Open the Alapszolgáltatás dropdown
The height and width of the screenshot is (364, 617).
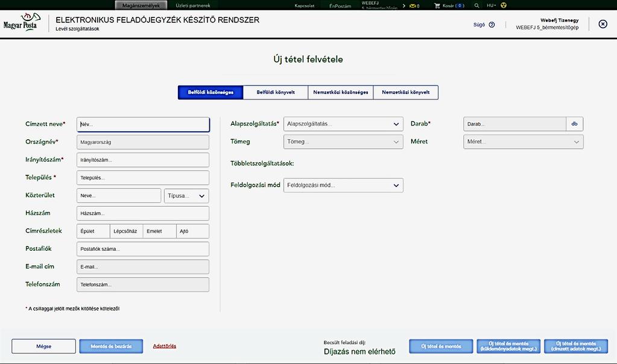point(343,124)
